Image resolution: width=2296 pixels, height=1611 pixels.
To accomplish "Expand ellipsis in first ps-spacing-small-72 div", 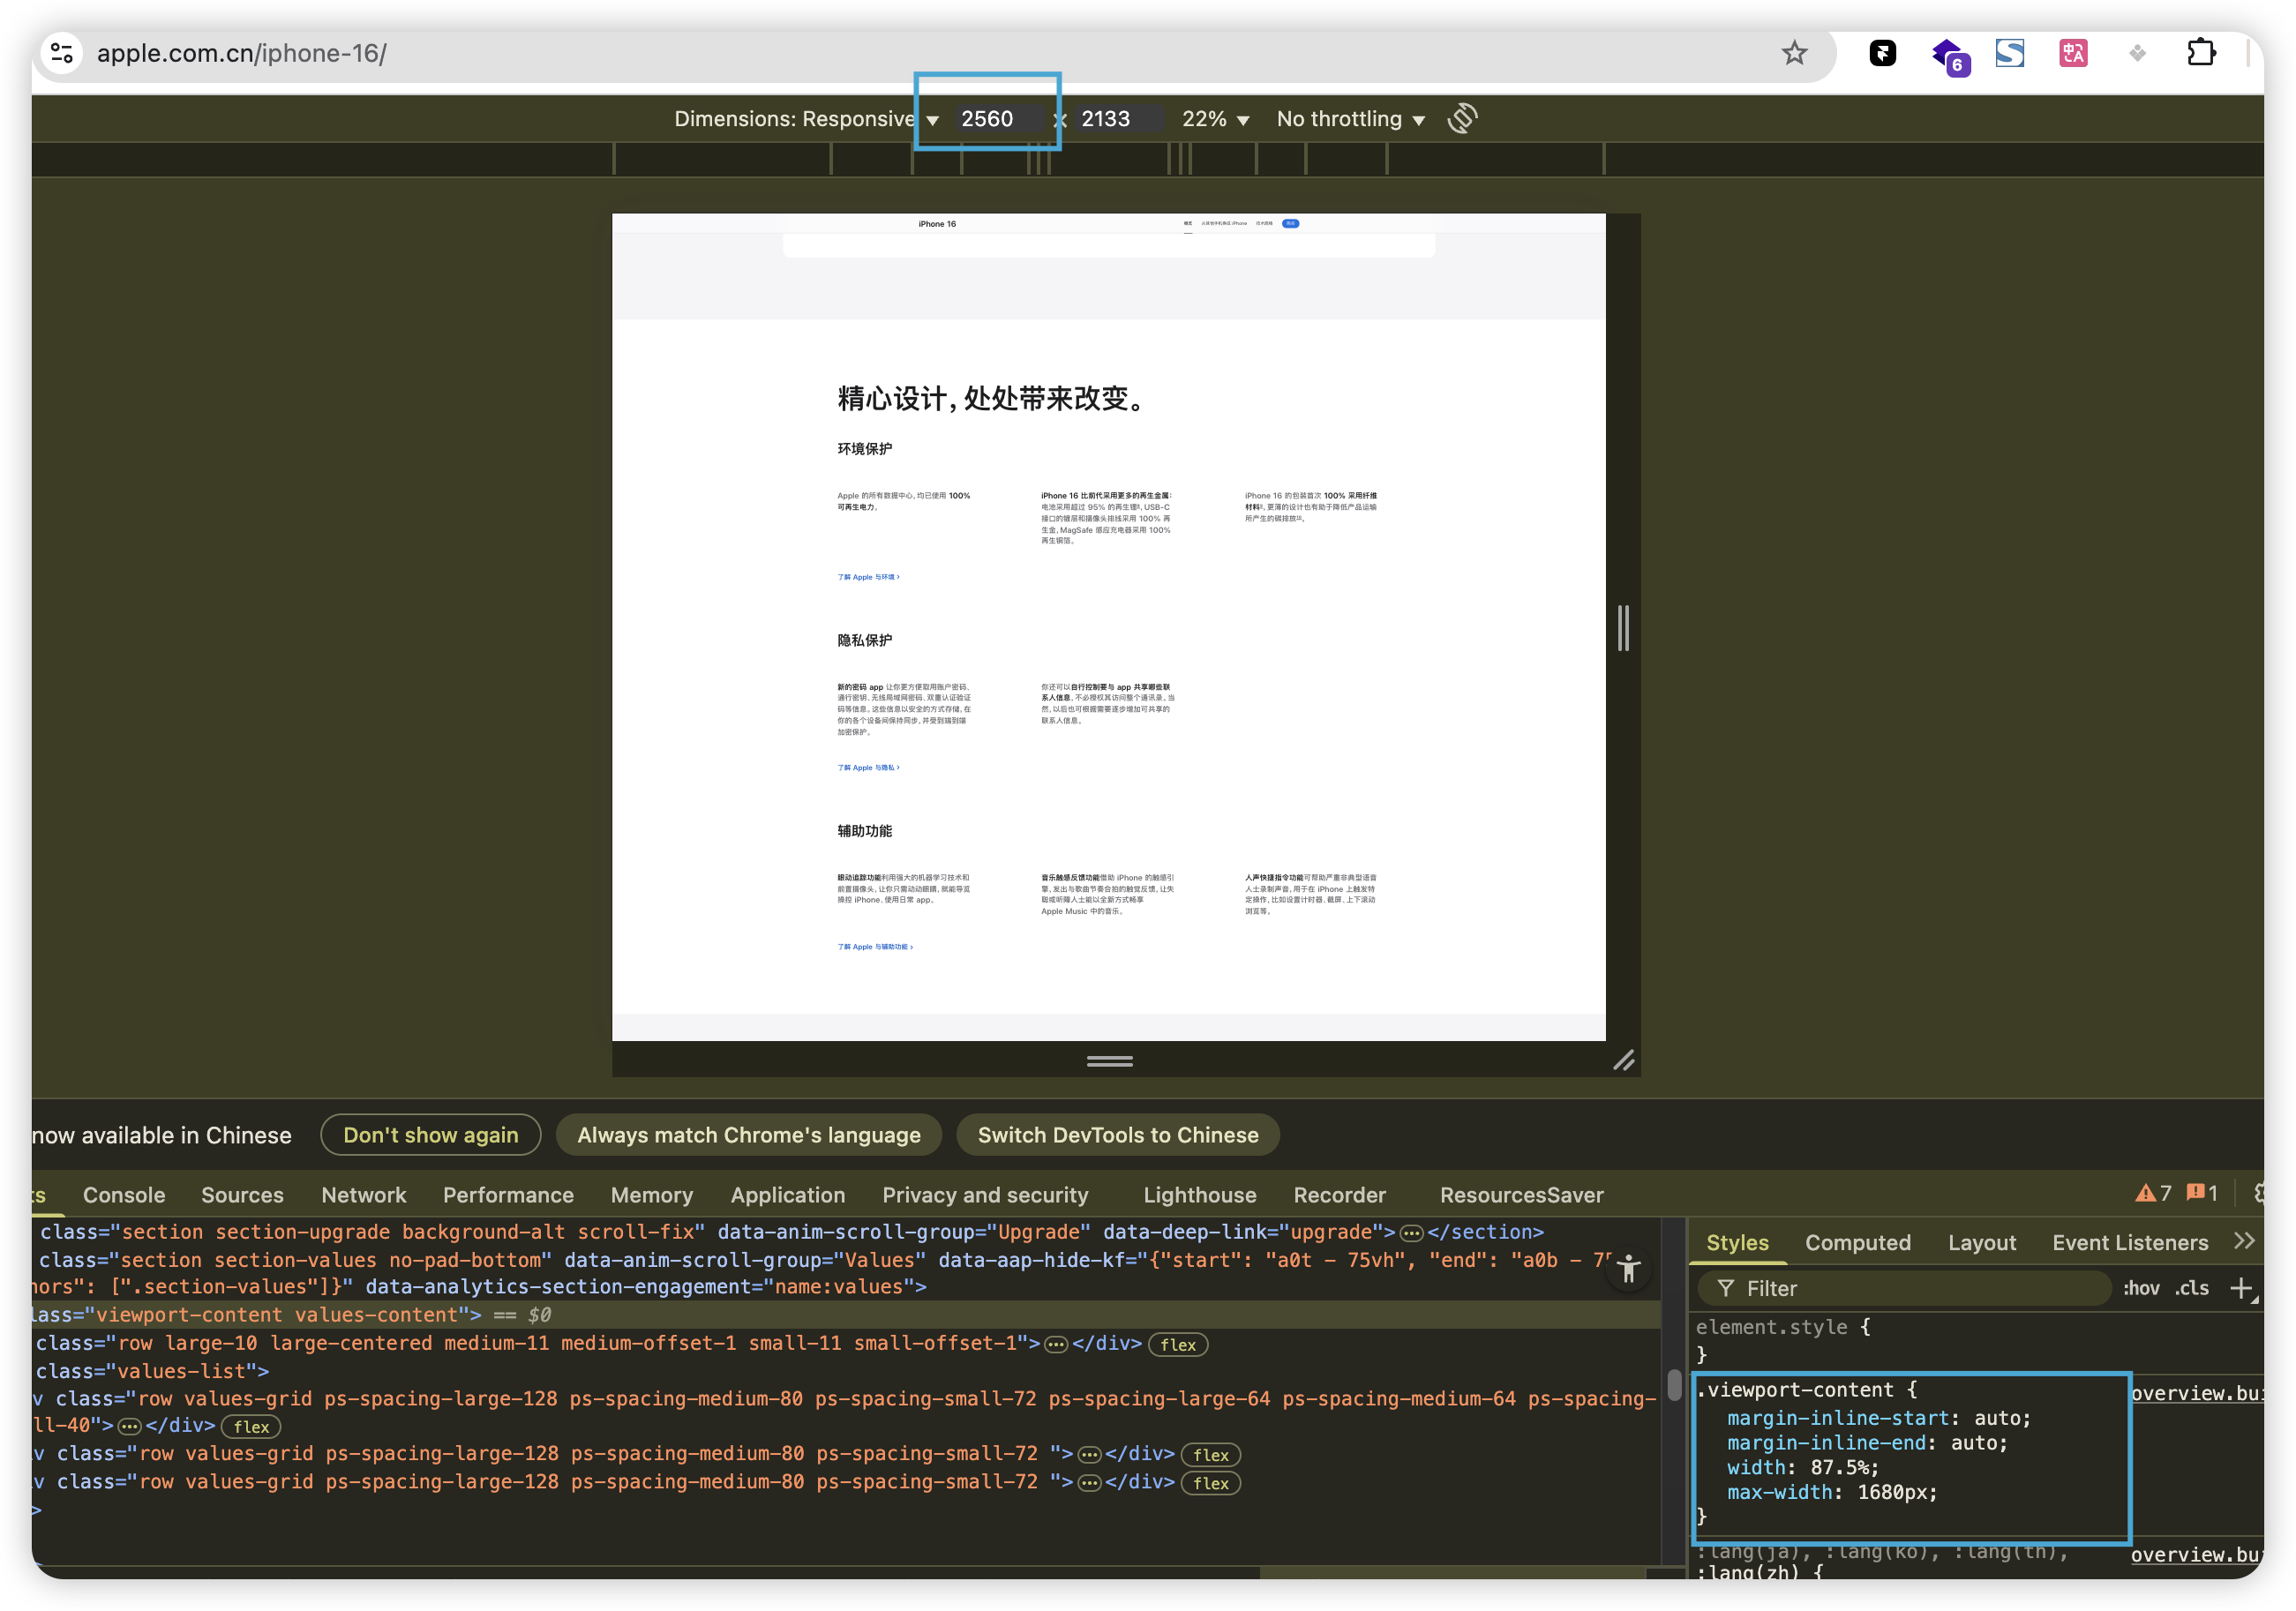I will [1089, 1454].
